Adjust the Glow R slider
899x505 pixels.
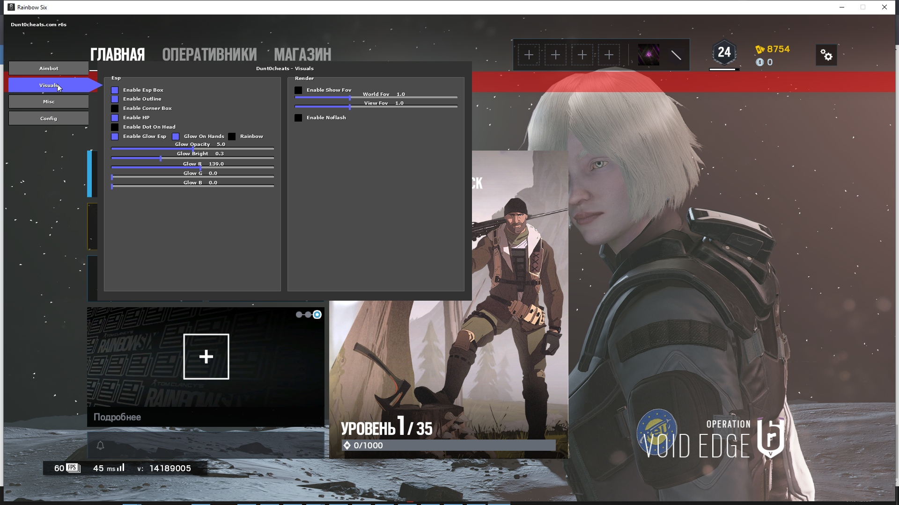192,167
